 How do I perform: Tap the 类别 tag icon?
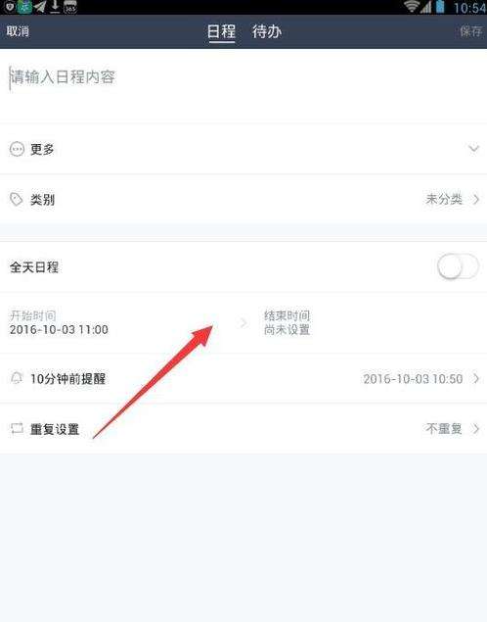point(17,199)
